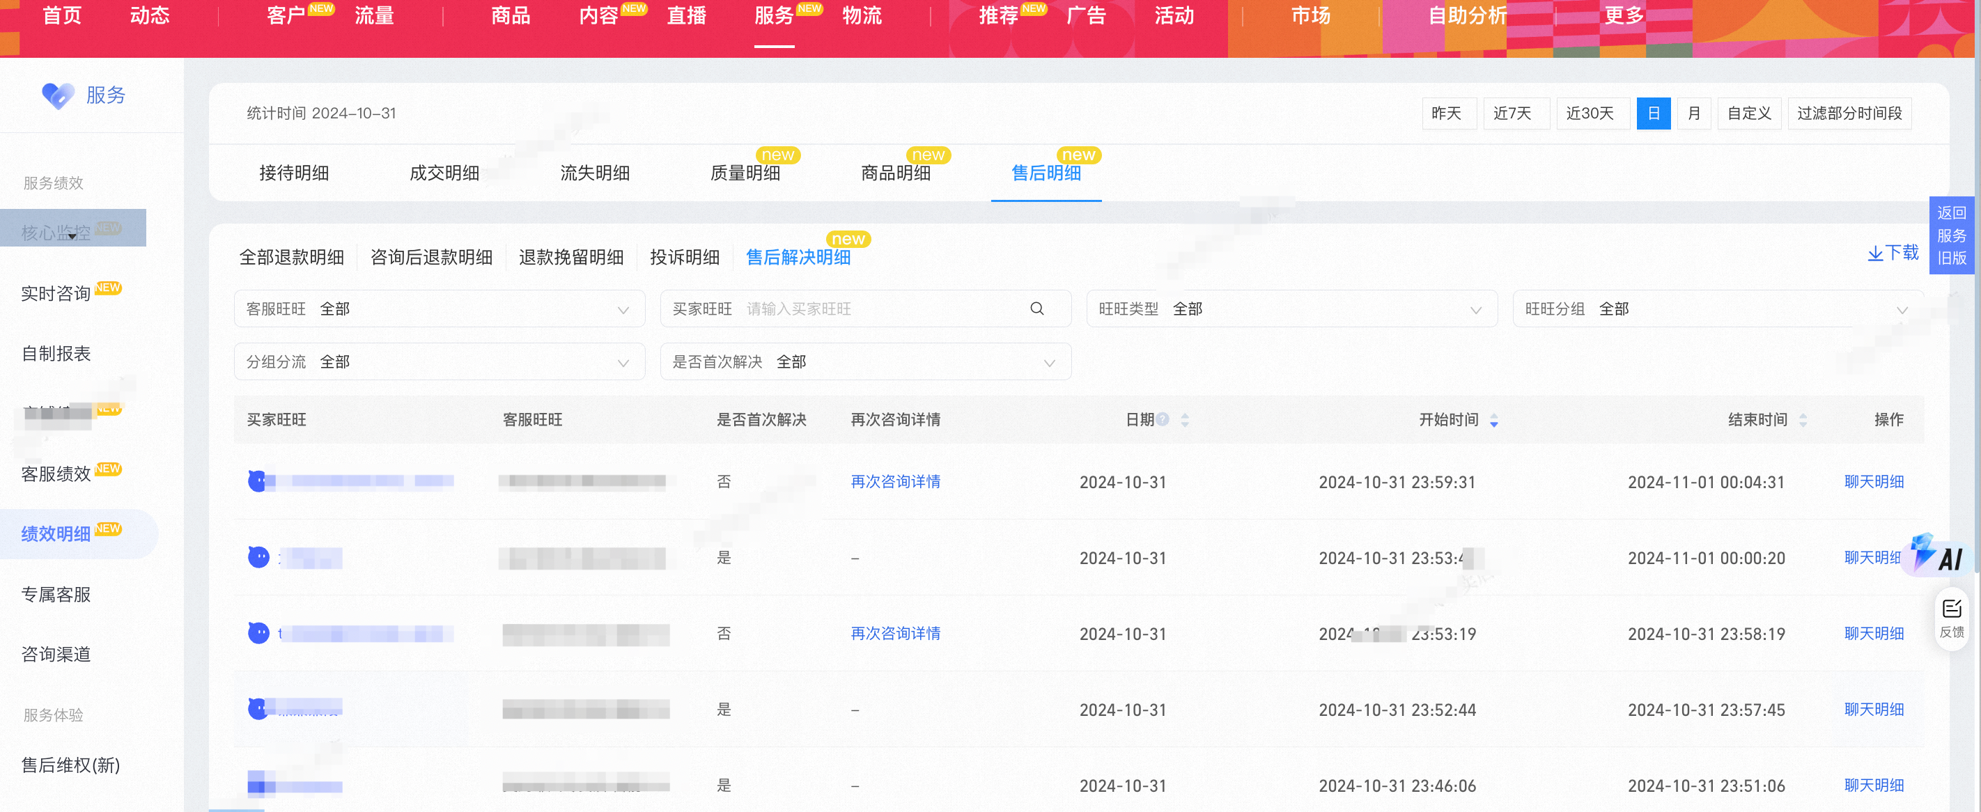The width and height of the screenshot is (1981, 812).
Task: Click the help icon next to 日期
Action: point(1163,419)
